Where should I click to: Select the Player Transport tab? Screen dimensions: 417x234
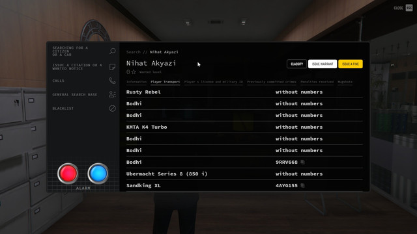(165, 82)
